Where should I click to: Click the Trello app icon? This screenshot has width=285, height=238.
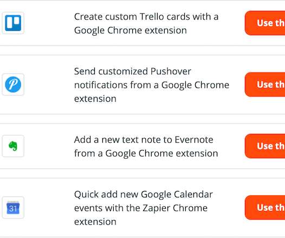(13, 23)
